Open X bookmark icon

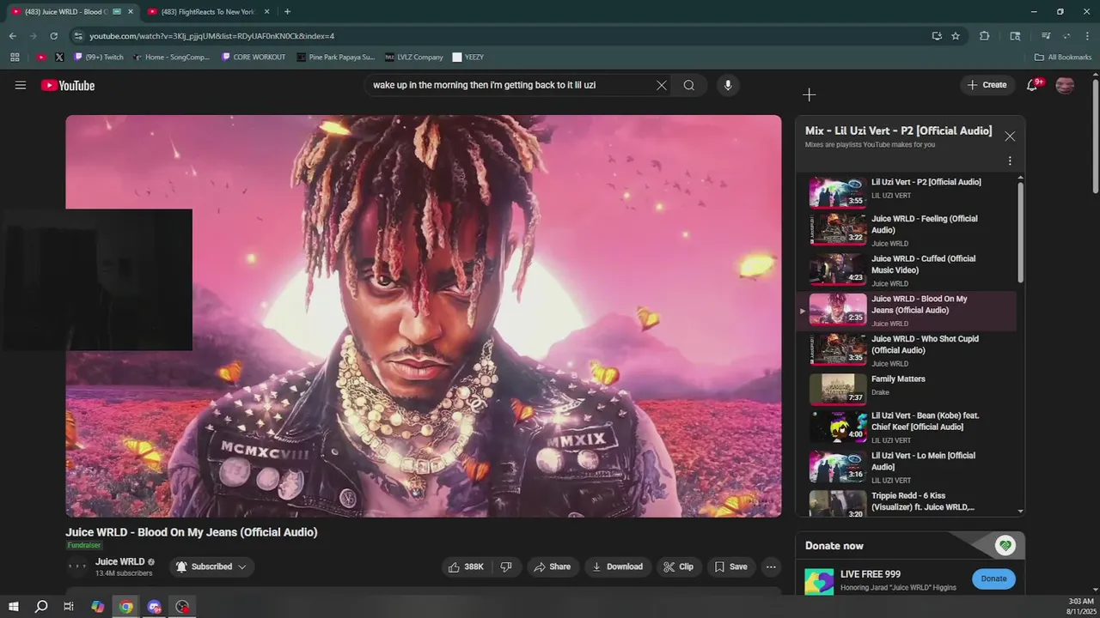point(59,58)
